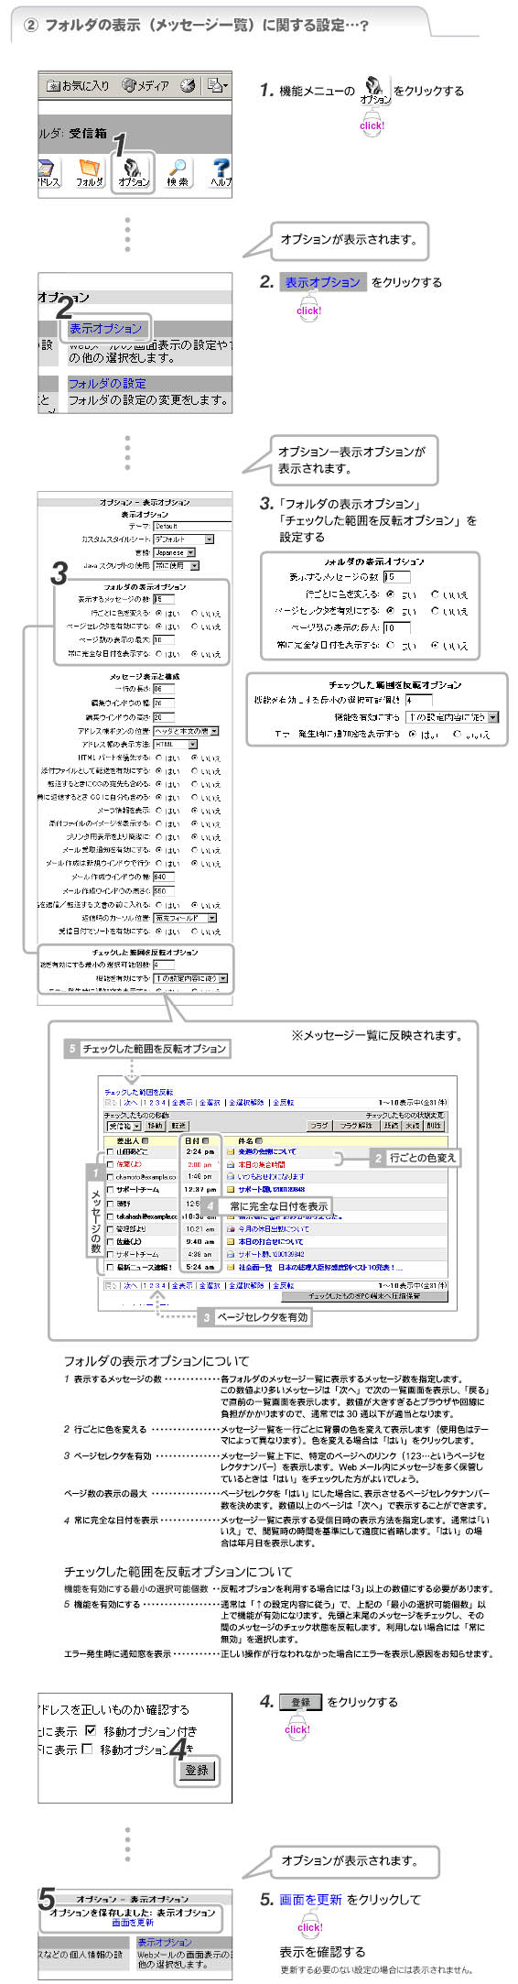Click sort icon beside 日付 column header
Screen dimensions: 518x1984
(206, 1140)
